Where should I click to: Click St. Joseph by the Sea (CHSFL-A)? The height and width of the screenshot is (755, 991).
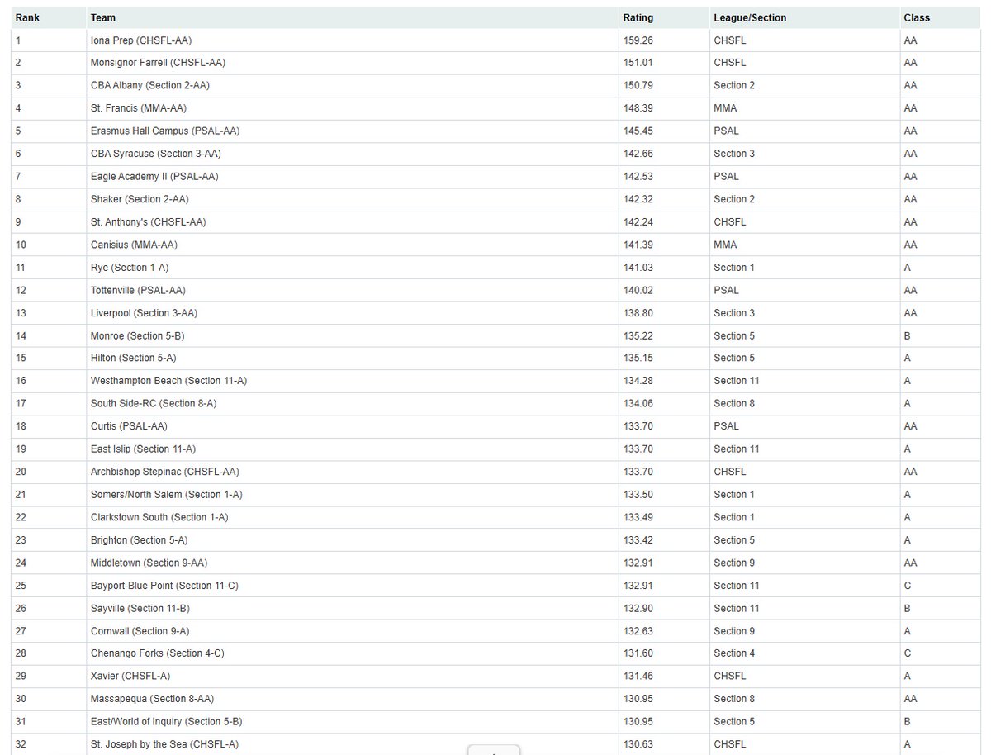pos(164,744)
